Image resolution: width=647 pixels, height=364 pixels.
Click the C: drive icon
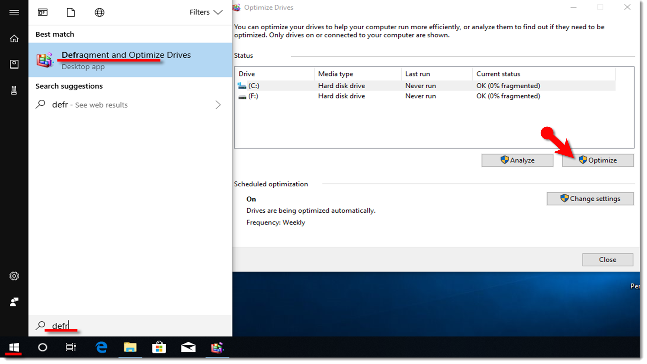[242, 86]
